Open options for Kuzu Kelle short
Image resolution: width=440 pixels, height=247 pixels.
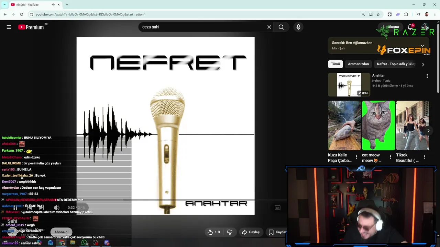point(356,157)
